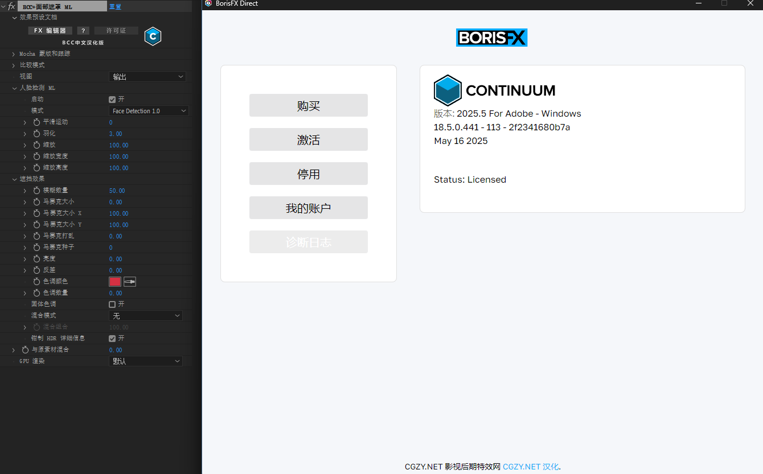
Task: Click the BCC中文汉化版 label
Action: (83, 43)
